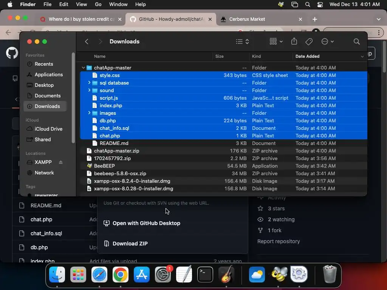View 3 stars on GitHub
The image size is (387, 290).
click(x=276, y=208)
